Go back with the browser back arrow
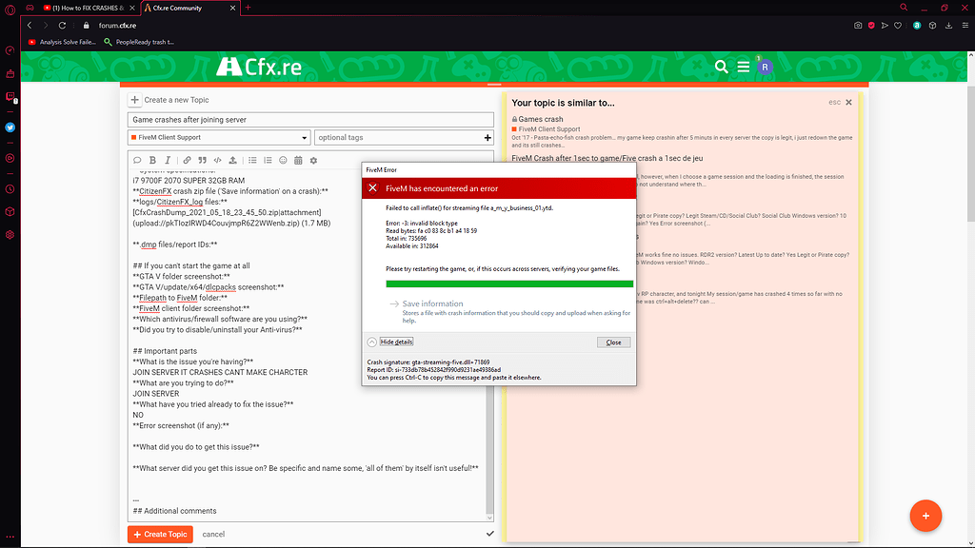This screenshot has width=975, height=548. tap(30, 26)
